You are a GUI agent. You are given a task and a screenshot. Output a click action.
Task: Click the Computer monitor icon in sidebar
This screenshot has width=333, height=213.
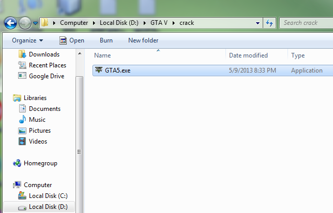[x=17, y=184]
